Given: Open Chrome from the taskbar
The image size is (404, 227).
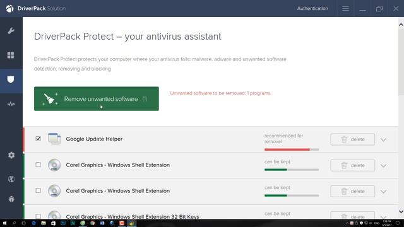Looking at the screenshot, I should (x=92, y=223).
